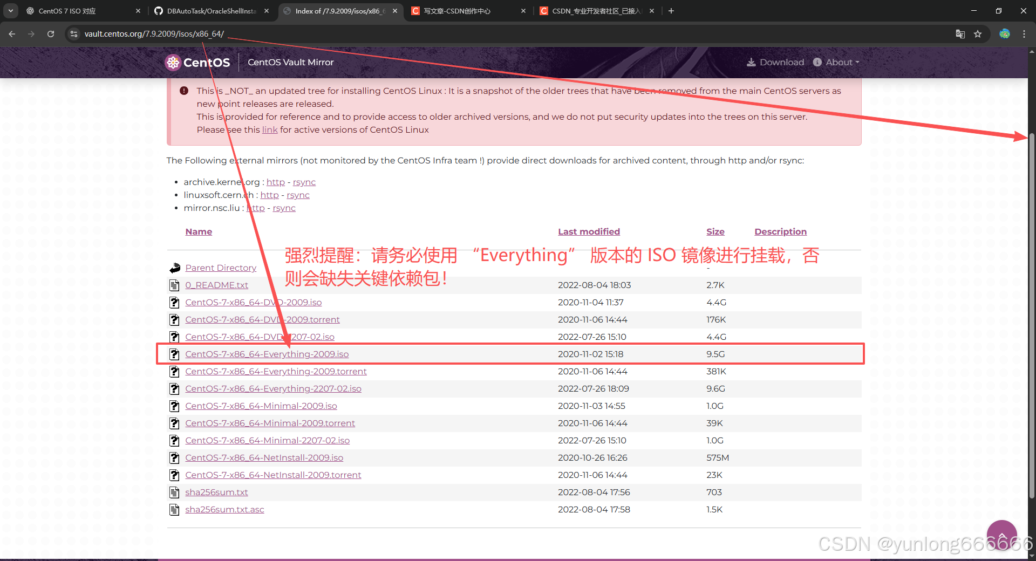Open Chrome's three-dot menu
The height and width of the screenshot is (561, 1036).
pyautogui.click(x=1024, y=33)
